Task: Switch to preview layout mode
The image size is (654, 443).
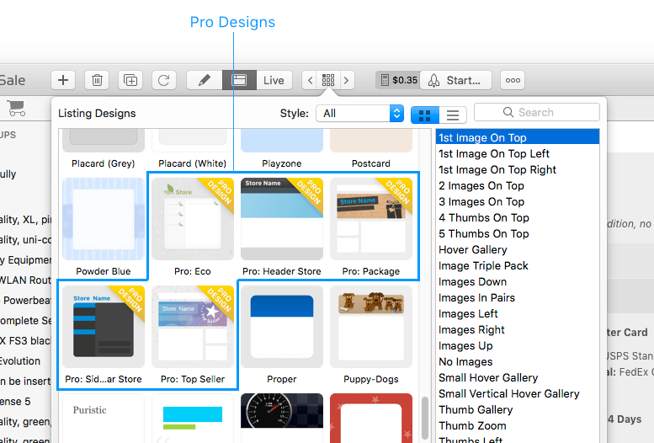Action: tap(239, 80)
